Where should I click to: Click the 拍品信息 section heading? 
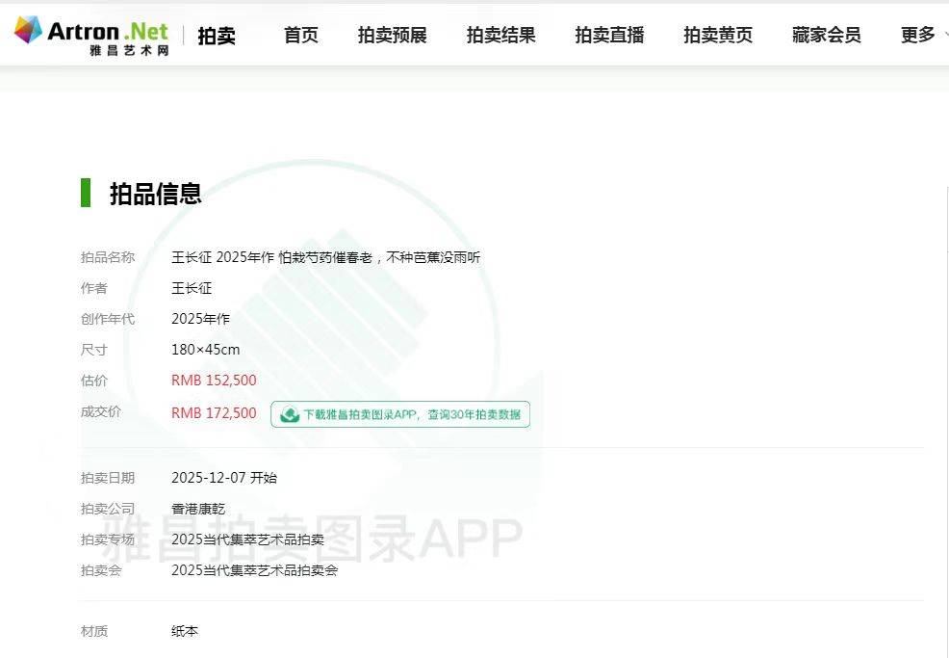click(x=155, y=194)
